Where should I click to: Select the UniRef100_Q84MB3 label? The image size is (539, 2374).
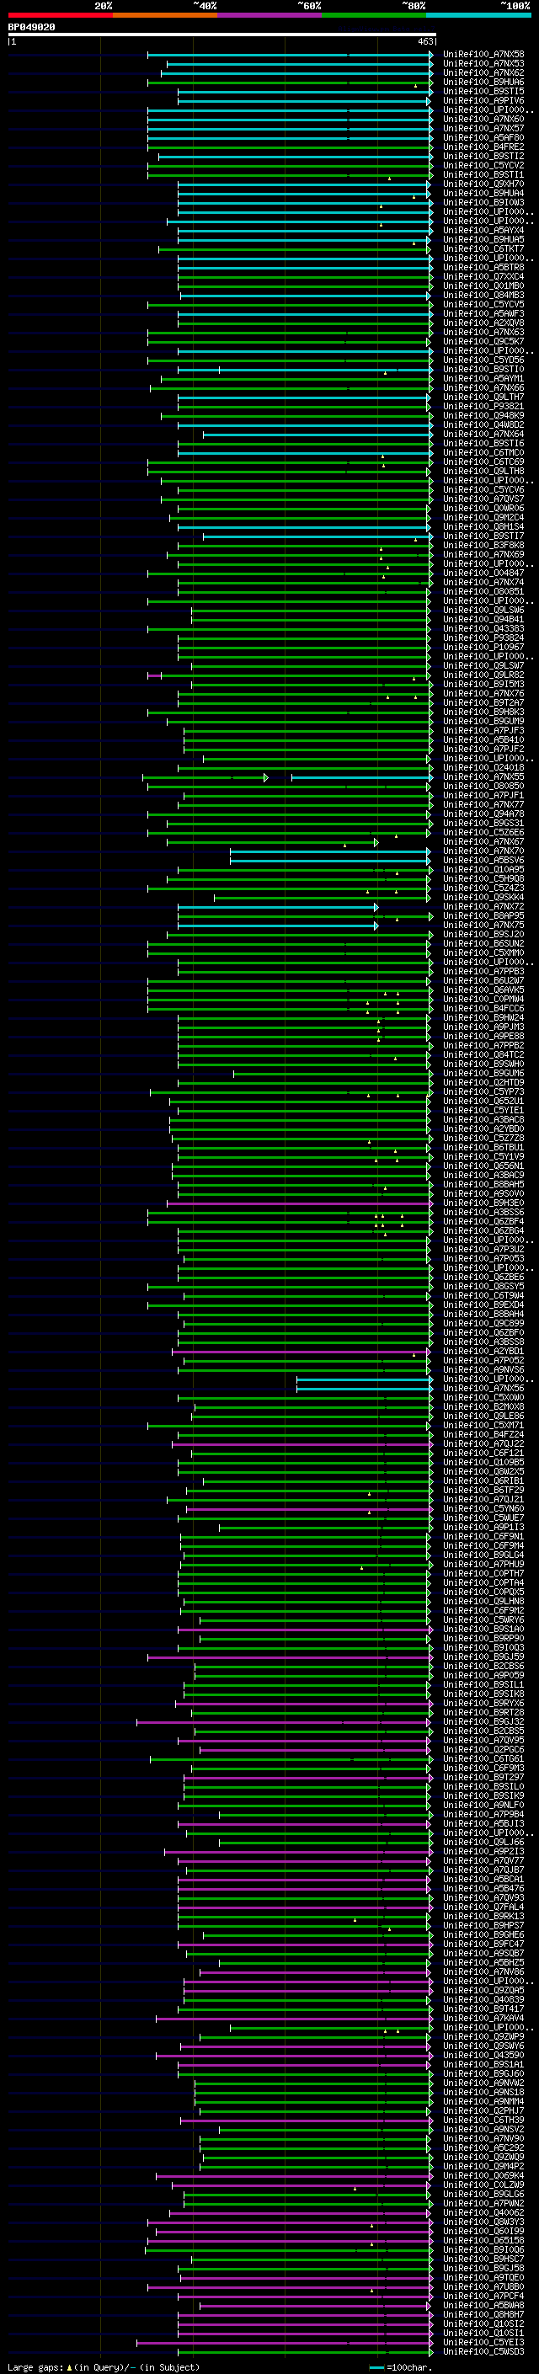click(483, 295)
